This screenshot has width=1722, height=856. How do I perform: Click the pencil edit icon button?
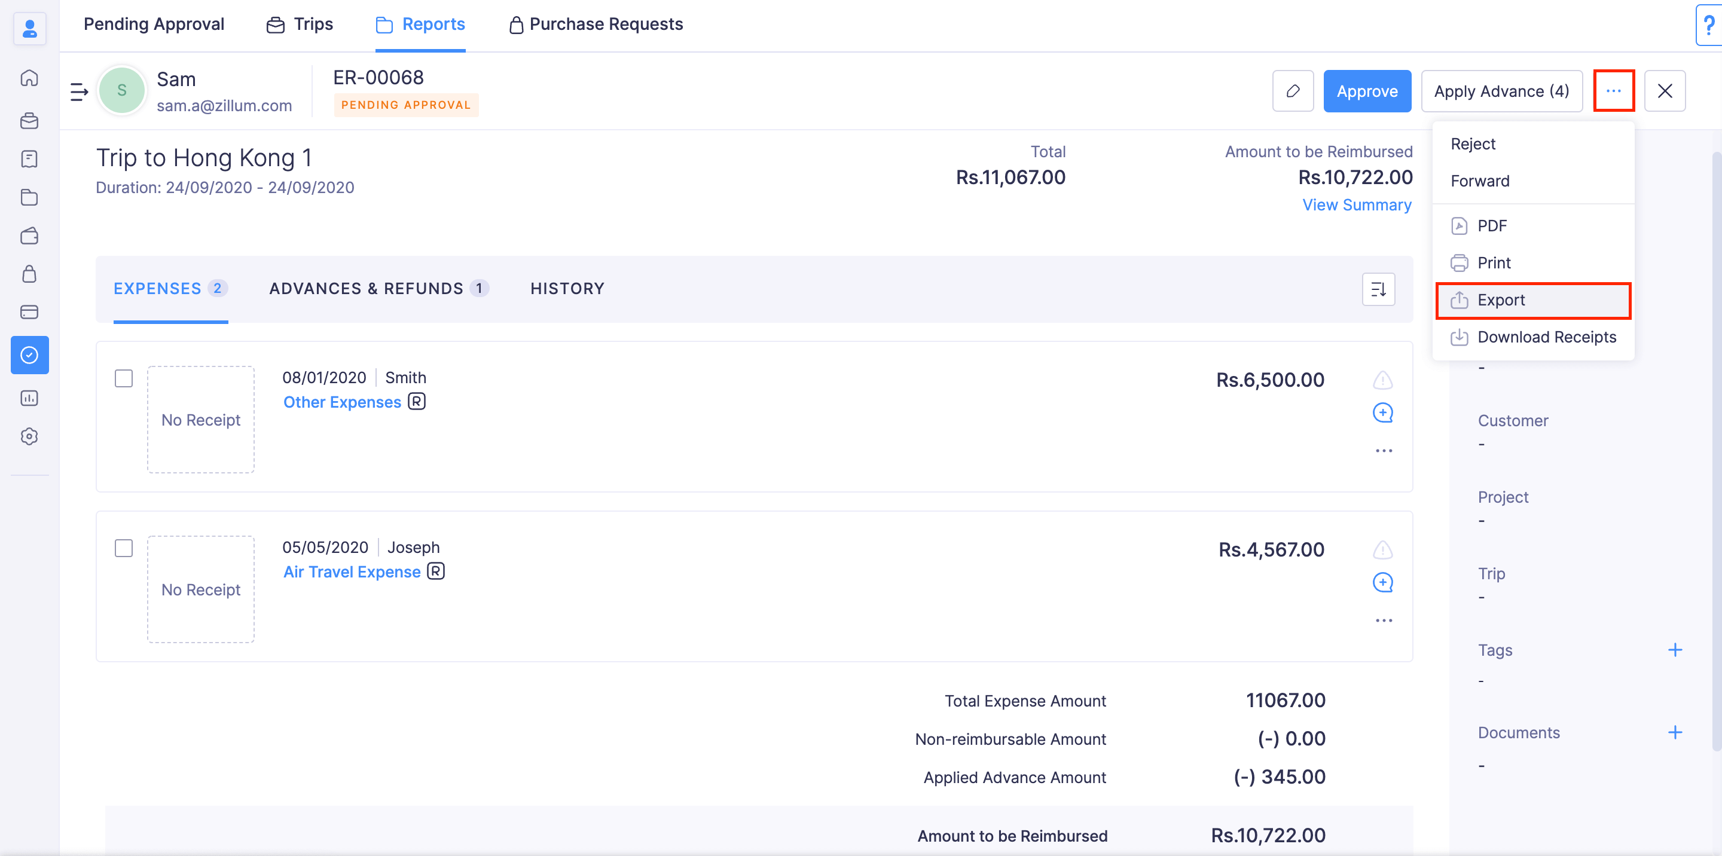pyautogui.click(x=1292, y=91)
